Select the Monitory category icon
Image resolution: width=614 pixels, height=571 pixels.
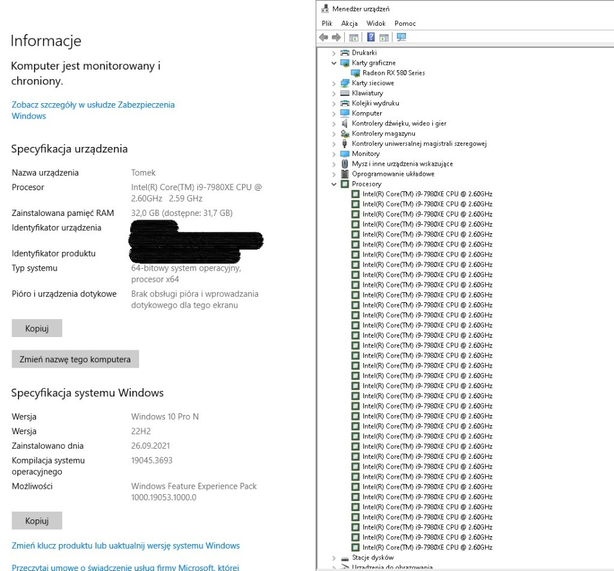coord(345,154)
